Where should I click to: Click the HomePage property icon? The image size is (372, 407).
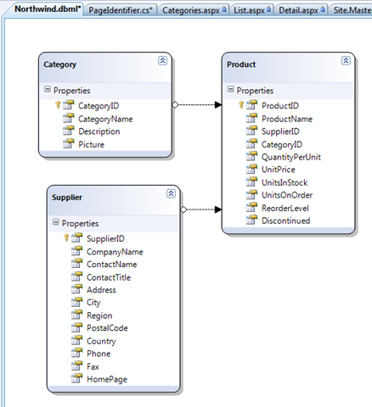coord(76,379)
